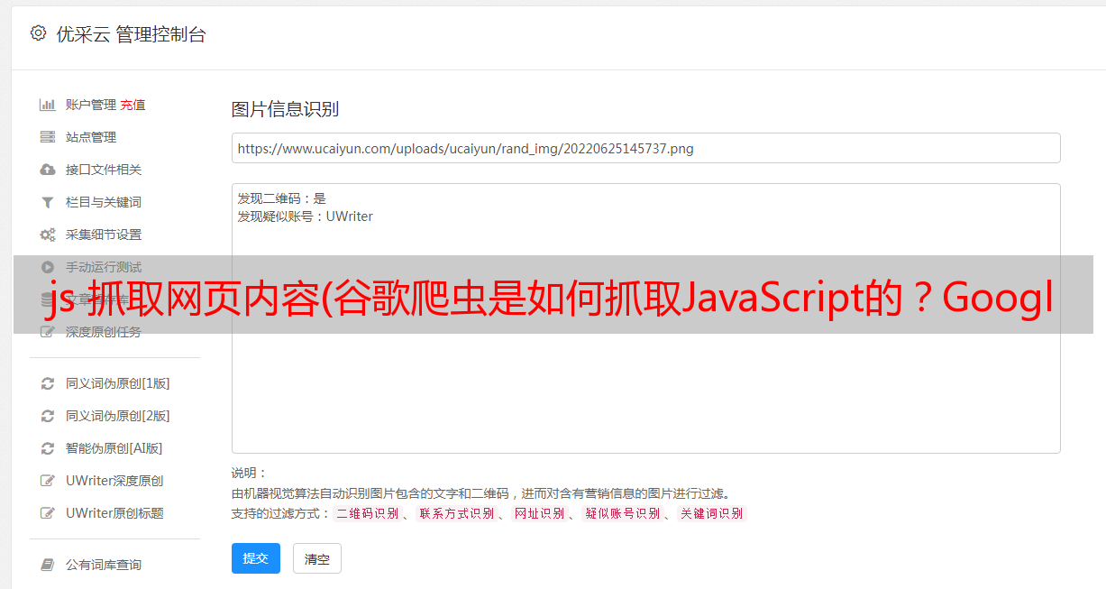
Task: Click the edit icon for UWriter深度原创
Action: pyautogui.click(x=48, y=481)
